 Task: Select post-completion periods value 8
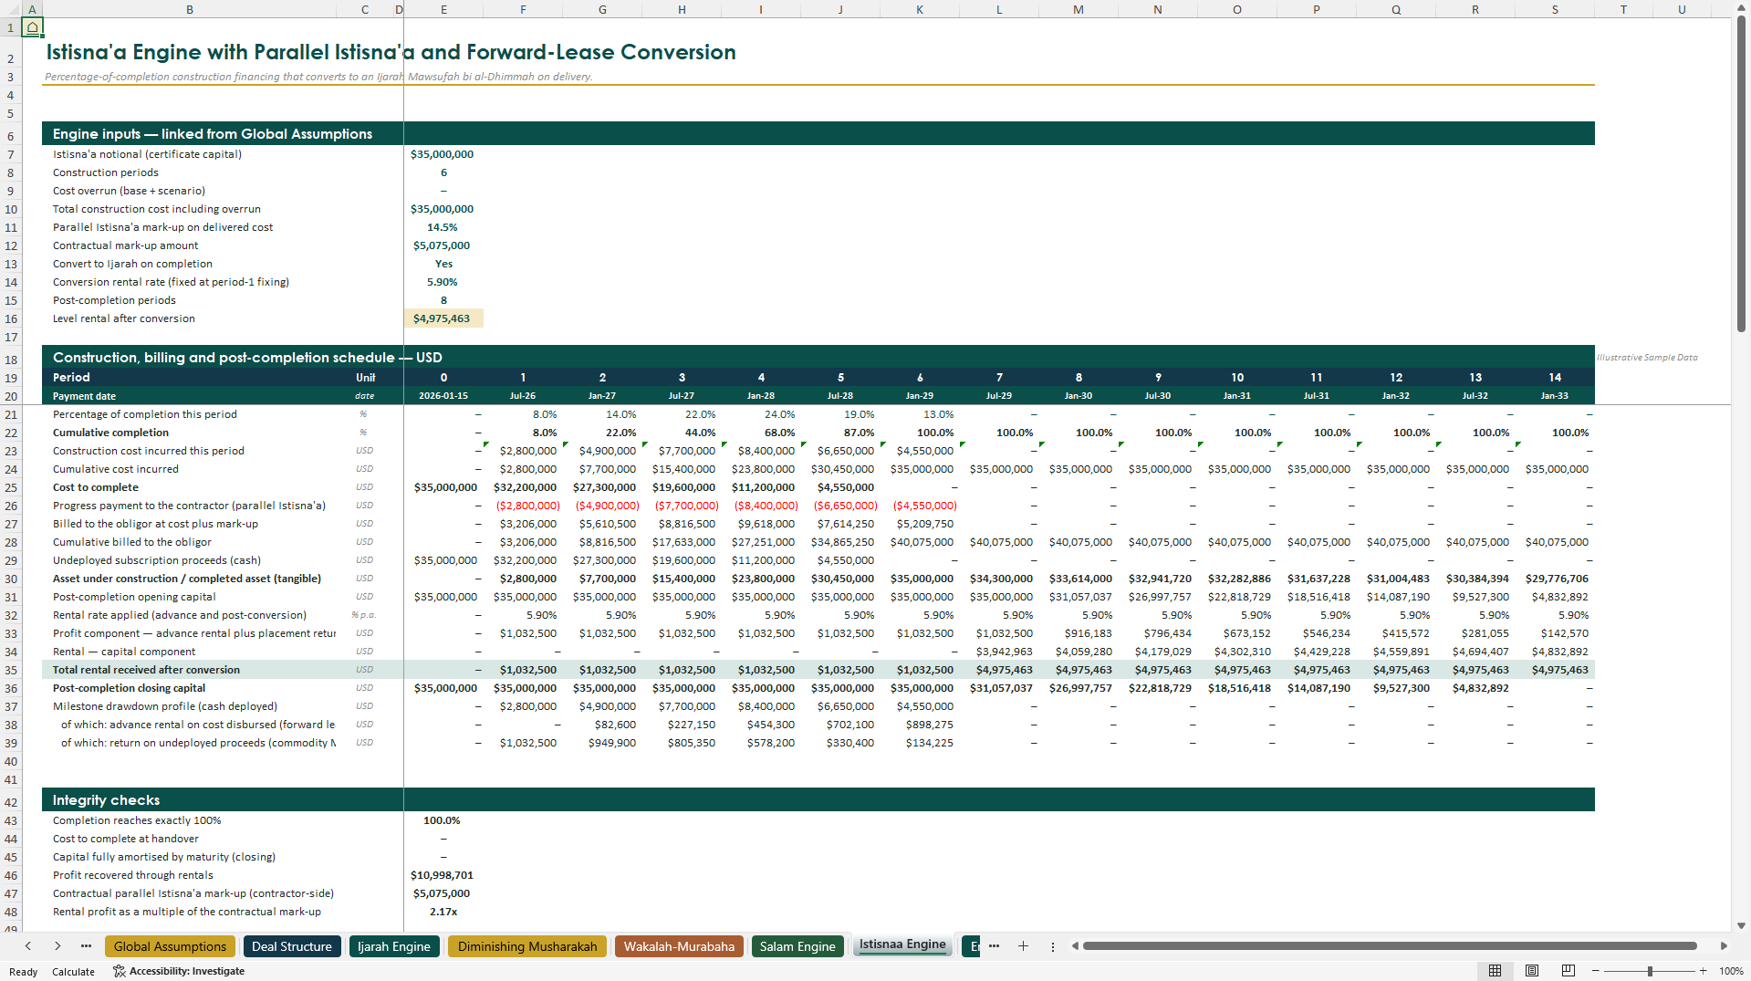click(443, 300)
